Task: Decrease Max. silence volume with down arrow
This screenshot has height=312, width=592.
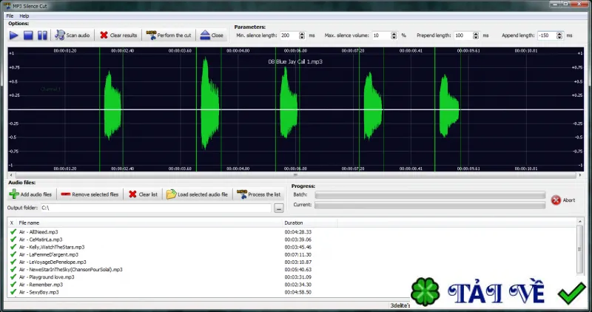Action: tap(394, 38)
